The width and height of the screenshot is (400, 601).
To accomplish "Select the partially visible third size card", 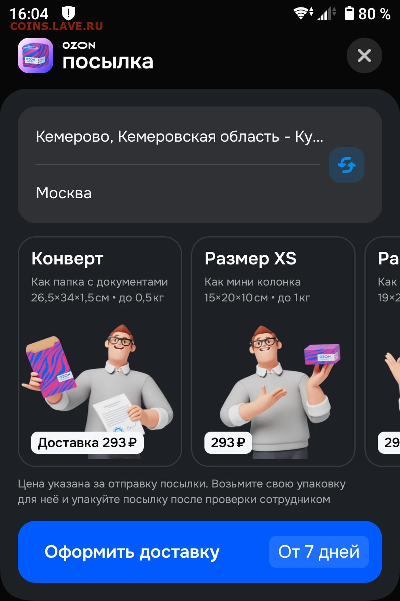I will tap(383, 352).
